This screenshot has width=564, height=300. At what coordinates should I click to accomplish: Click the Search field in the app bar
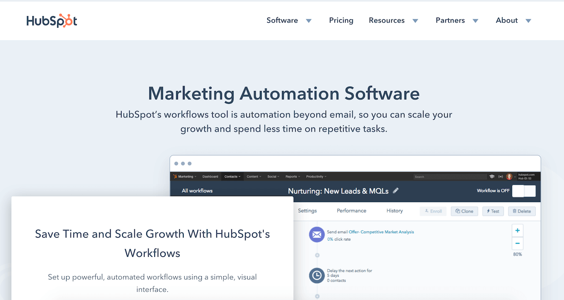tap(450, 176)
